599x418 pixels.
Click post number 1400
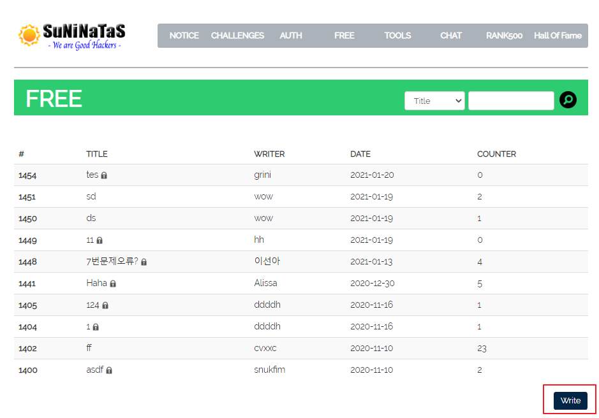(28, 370)
